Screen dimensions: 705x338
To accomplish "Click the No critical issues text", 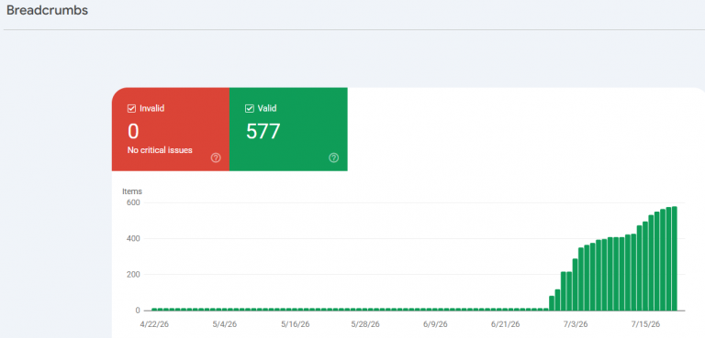I will tap(160, 150).
